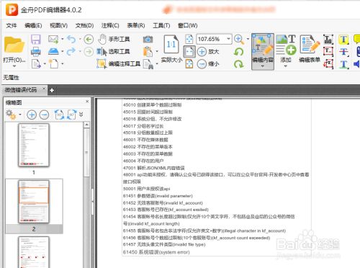Expand the Add (添加) dropdown arrow
The height and width of the screenshot is (268, 360).
click(x=286, y=66)
